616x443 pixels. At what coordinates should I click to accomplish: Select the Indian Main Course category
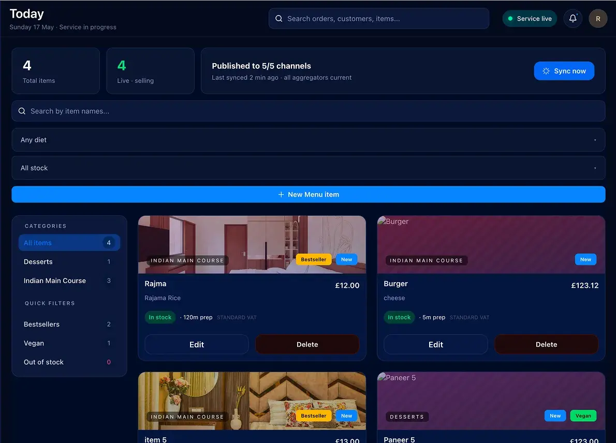click(x=69, y=280)
